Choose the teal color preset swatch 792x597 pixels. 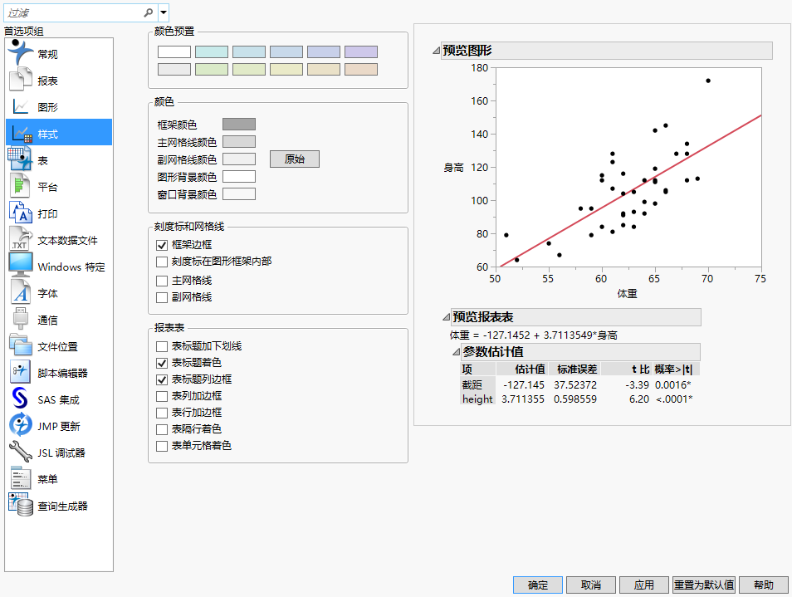click(x=212, y=52)
